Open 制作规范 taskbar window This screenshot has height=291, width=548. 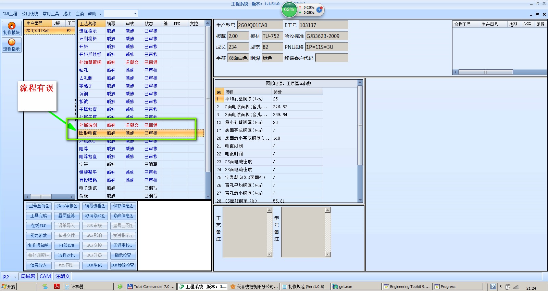pos(305,287)
